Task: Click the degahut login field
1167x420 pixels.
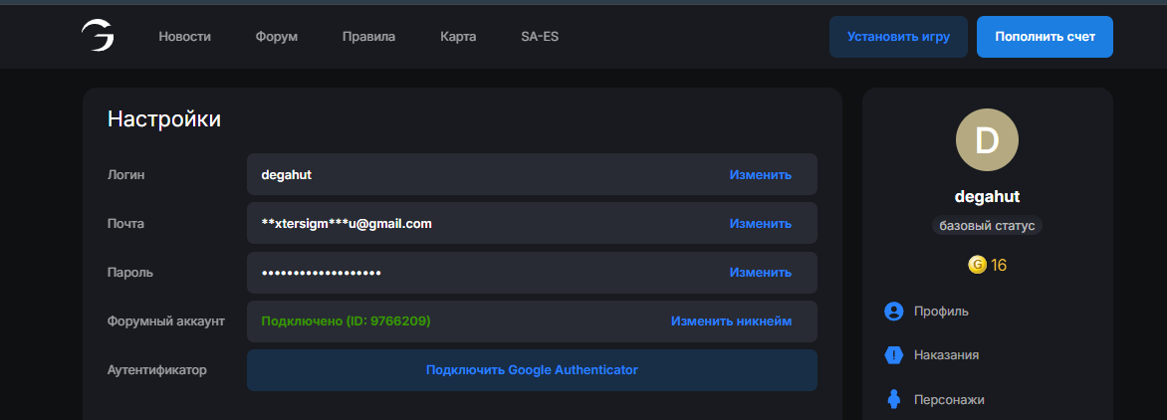Action: 532,175
